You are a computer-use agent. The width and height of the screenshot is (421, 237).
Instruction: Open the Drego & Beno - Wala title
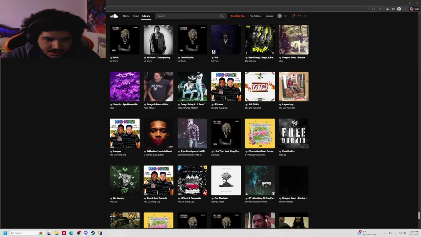click(x=158, y=104)
